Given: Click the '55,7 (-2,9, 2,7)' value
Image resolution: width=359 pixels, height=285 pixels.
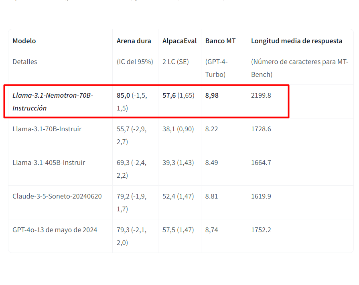Looking at the screenshot, I should click(132, 135).
